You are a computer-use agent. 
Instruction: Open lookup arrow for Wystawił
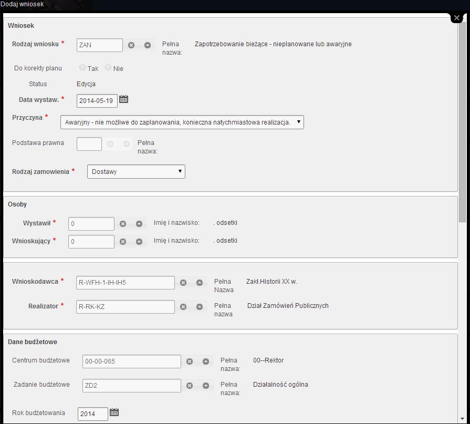click(139, 224)
